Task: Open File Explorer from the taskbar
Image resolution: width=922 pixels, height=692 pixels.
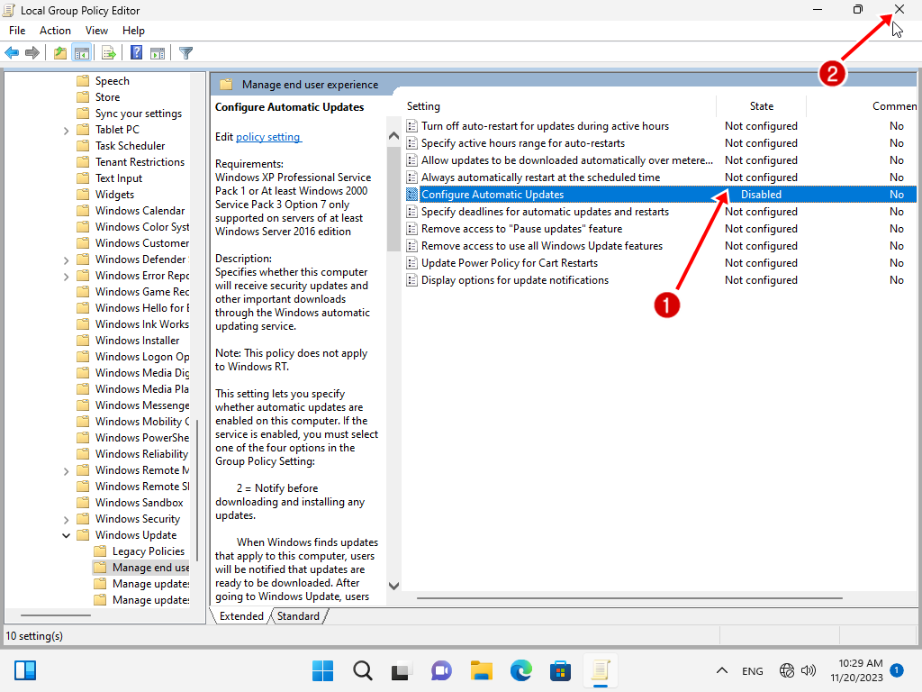Action: [x=482, y=670]
